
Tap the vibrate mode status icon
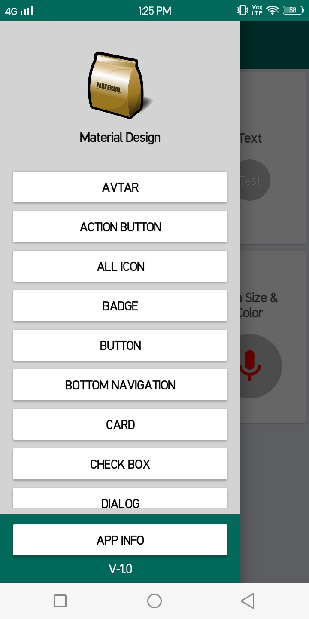click(x=243, y=10)
